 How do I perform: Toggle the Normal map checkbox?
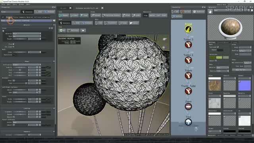[x=239, y=81]
